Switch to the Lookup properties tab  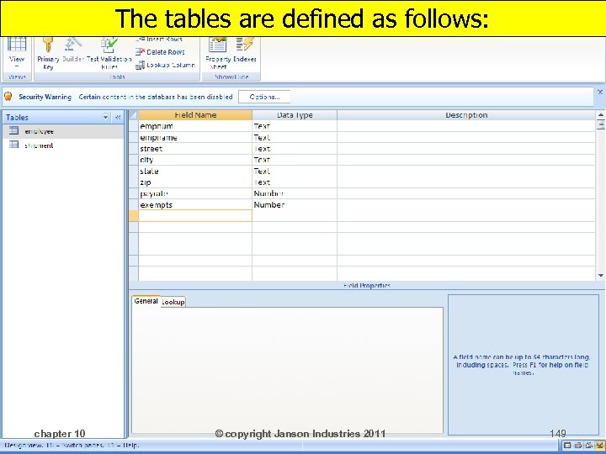pos(173,302)
